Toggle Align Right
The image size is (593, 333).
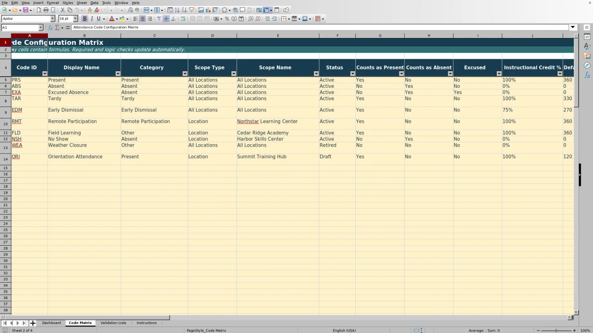tap(149, 19)
